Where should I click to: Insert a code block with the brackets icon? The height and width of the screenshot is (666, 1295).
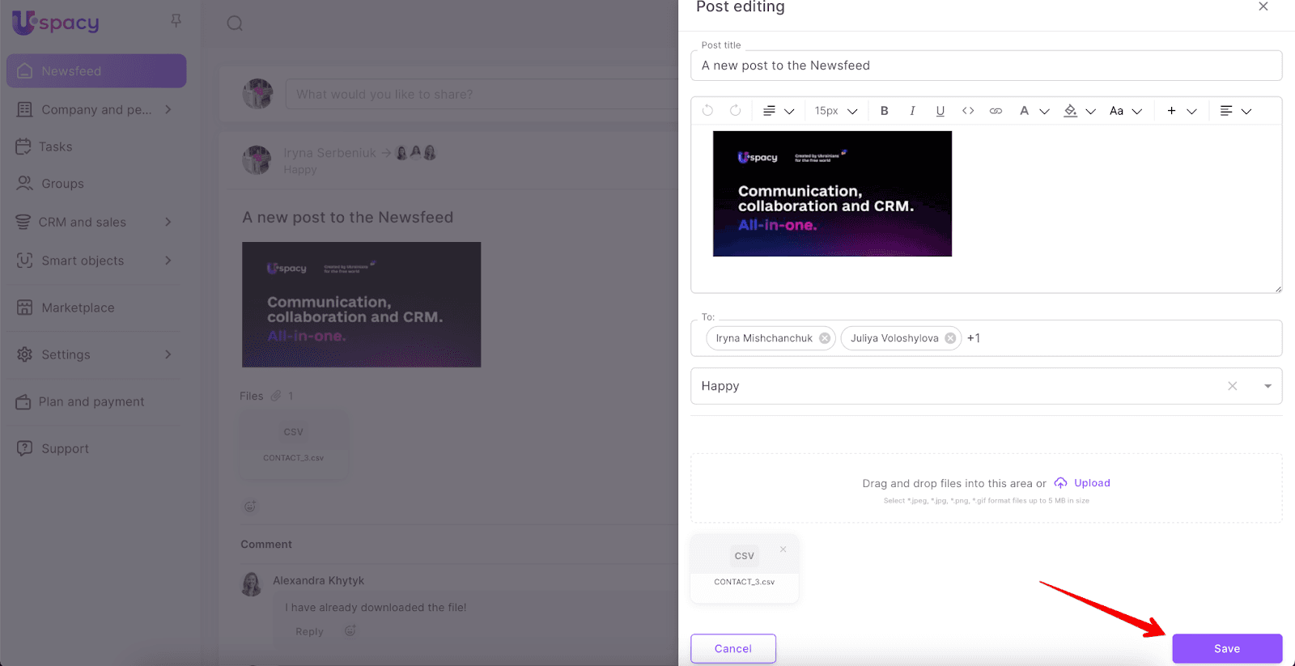(x=968, y=111)
